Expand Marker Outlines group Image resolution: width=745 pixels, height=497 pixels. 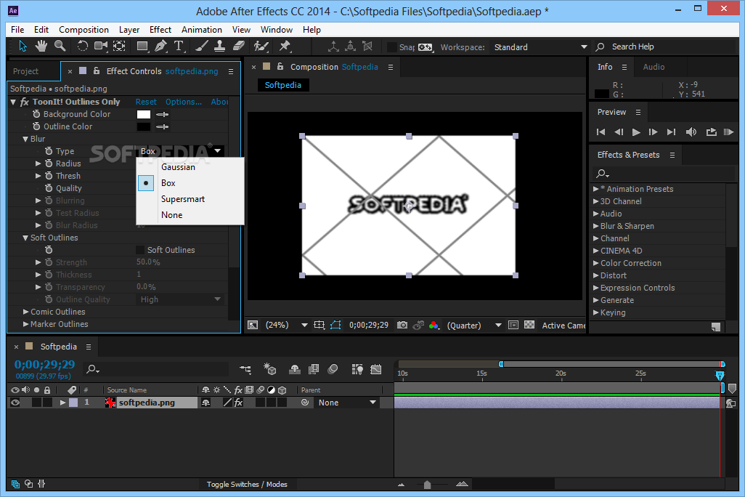click(25, 324)
